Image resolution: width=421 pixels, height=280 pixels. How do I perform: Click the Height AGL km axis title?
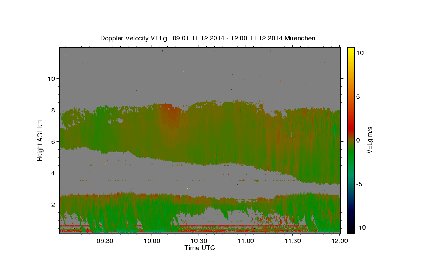coord(40,140)
